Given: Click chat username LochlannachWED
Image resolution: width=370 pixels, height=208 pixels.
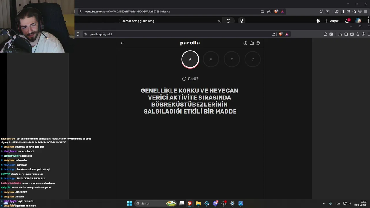Looking at the screenshot, I should coord(11,183).
